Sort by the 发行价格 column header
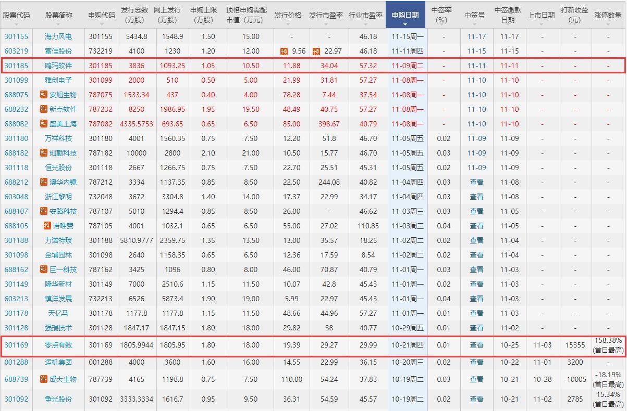Screen dimensions: 627x411 288,15
